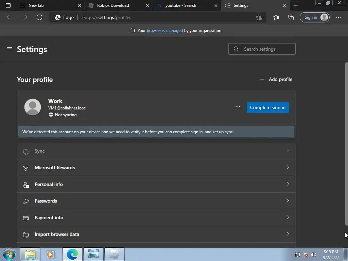Click the browser forward arrow
The width and height of the screenshot is (348, 261).
[x=24, y=17]
